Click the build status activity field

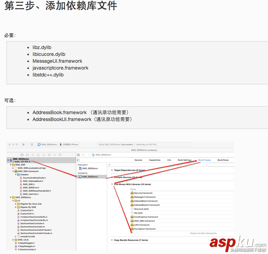pyautogui.click(x=144, y=144)
